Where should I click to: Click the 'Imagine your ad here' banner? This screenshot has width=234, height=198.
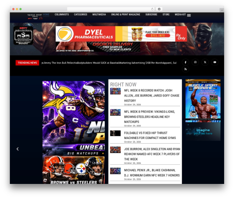tap(203, 132)
